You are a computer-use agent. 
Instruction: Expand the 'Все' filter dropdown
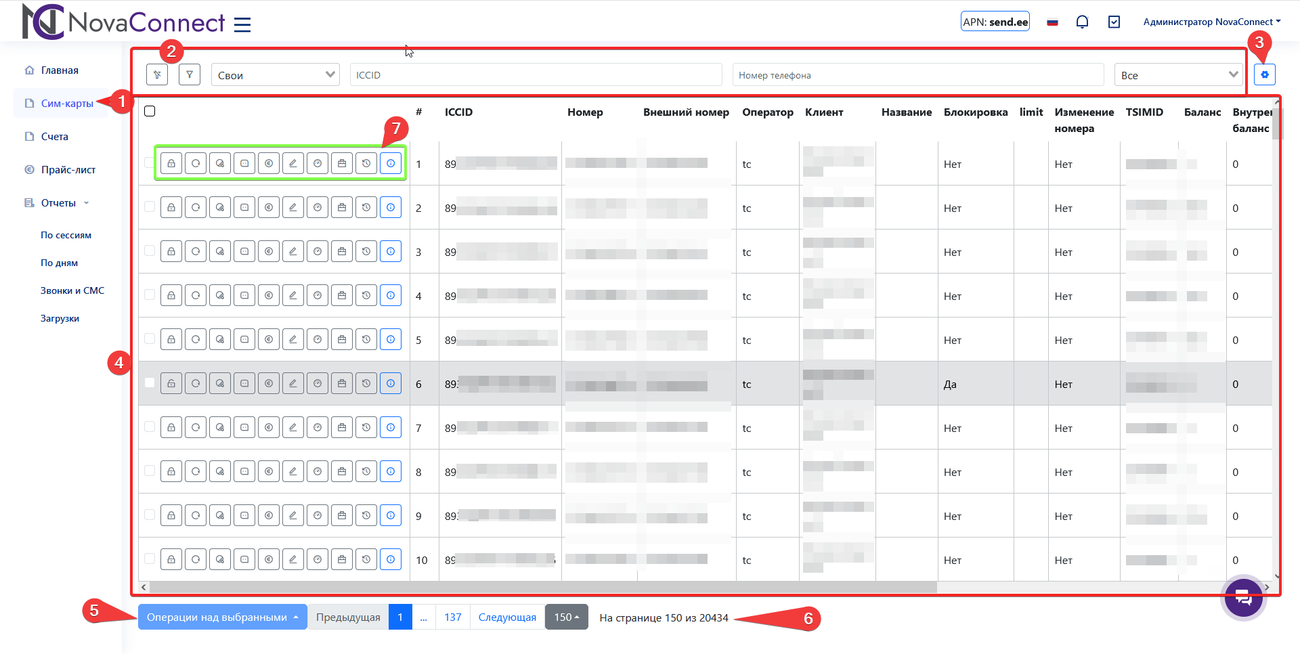1178,74
